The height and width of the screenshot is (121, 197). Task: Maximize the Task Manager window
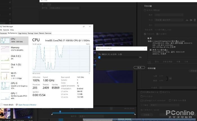pyautogui.click(x=83, y=26)
